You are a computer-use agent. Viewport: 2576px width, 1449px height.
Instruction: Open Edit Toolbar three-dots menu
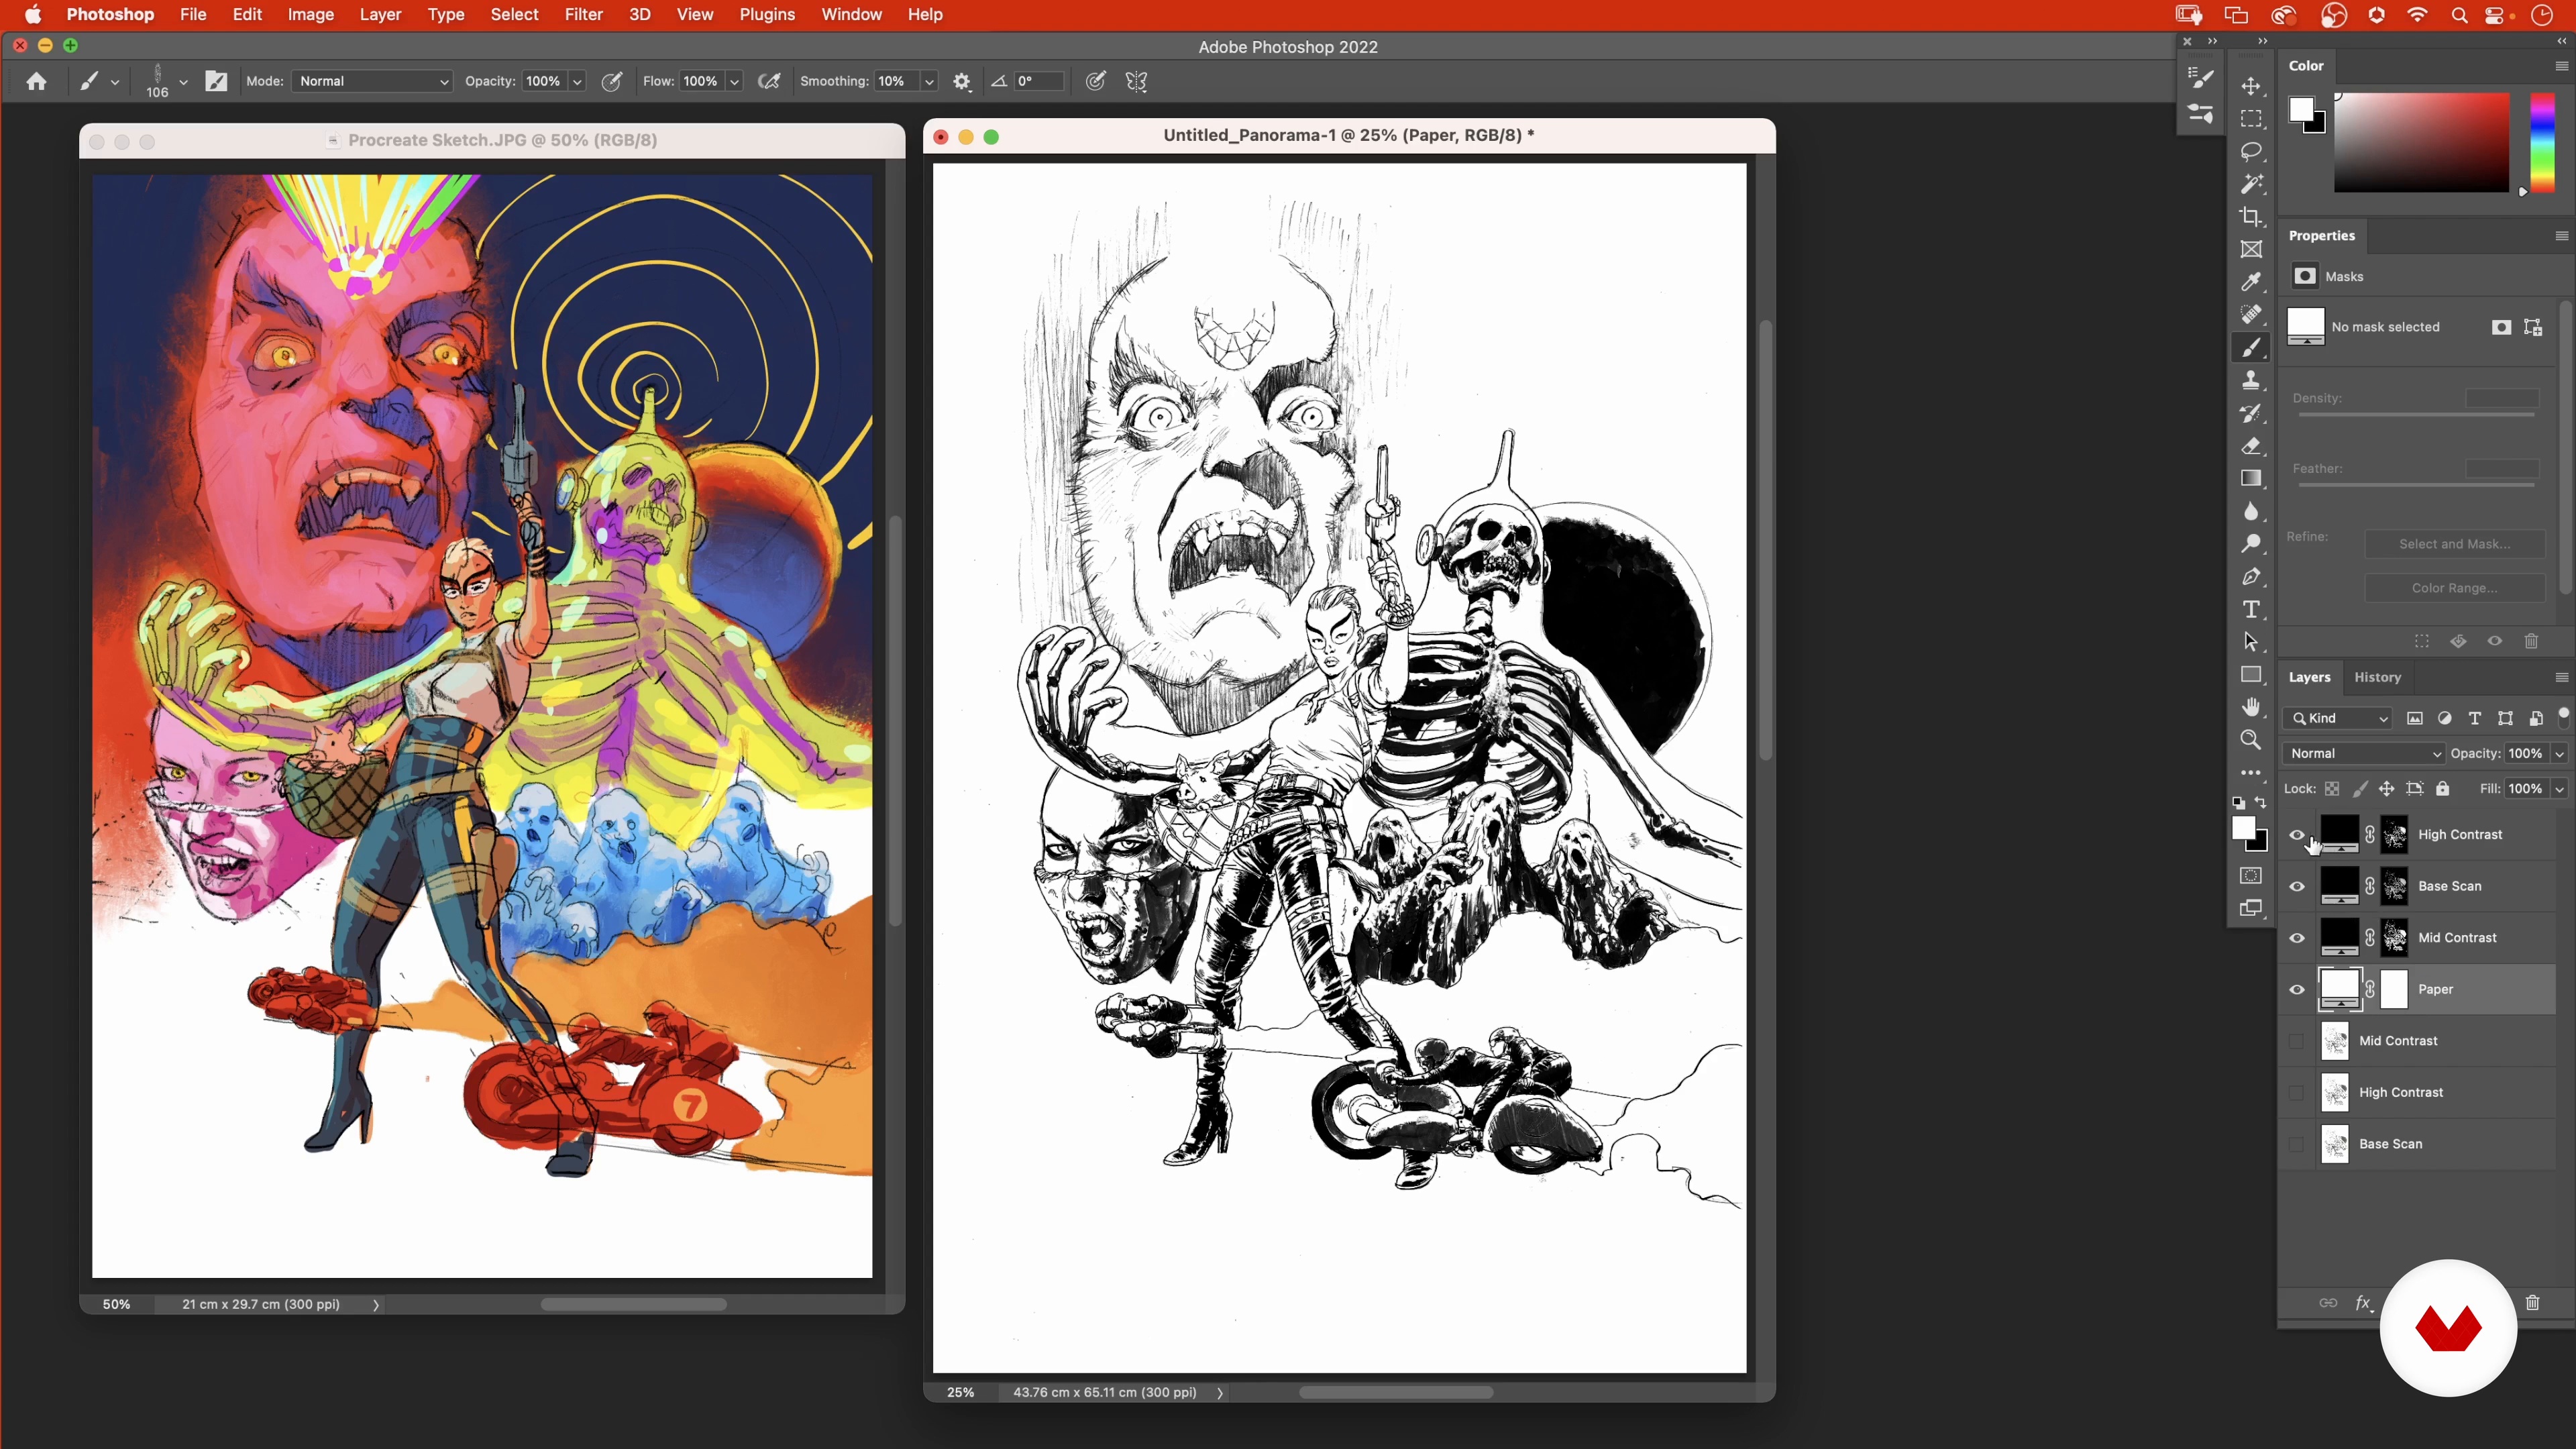[x=2251, y=773]
